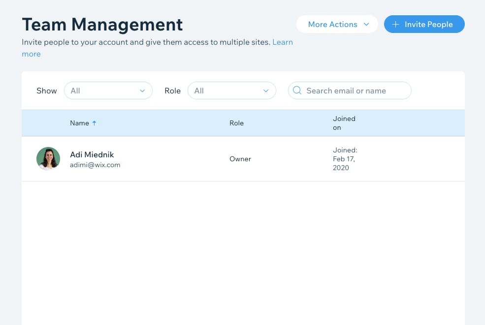The width and height of the screenshot is (485, 325).
Task: Follow the Learn more link
Action: pyautogui.click(x=283, y=42)
